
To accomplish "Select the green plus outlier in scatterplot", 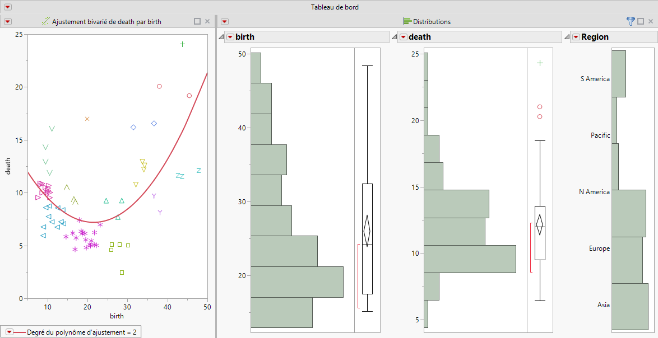I will pyautogui.click(x=183, y=44).
